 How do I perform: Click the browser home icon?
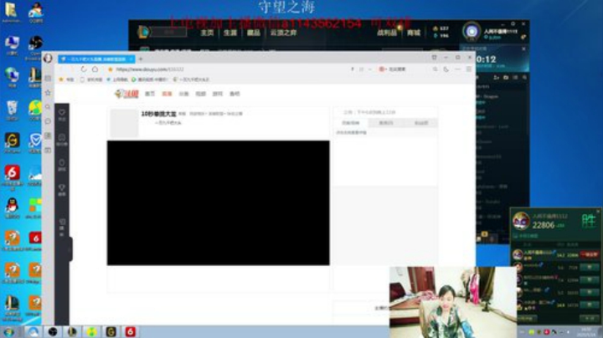click(95, 69)
